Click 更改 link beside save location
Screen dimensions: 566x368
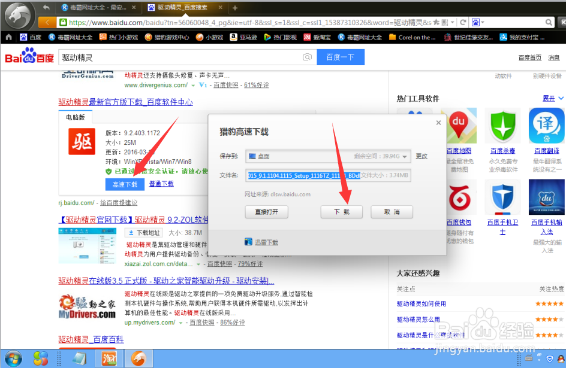(422, 156)
